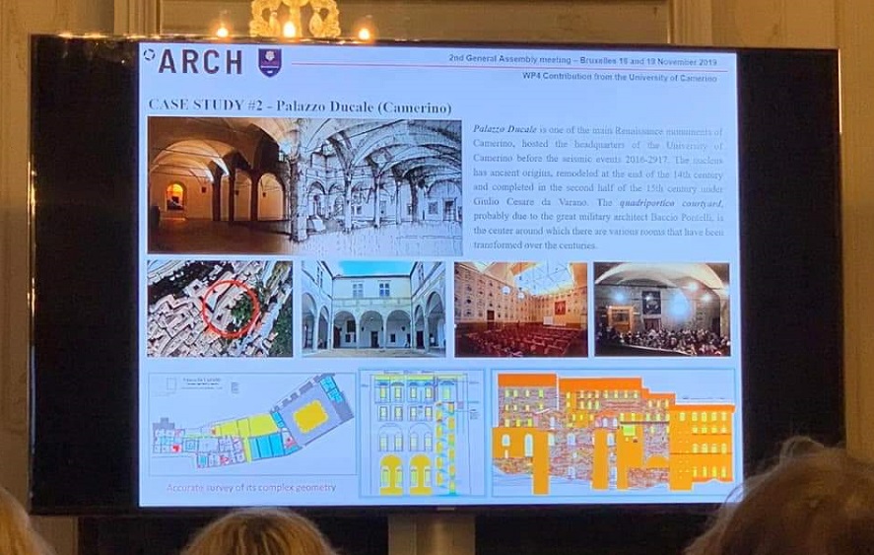Click the red circle on the aerial map
The image size is (874, 555).
click(230, 308)
